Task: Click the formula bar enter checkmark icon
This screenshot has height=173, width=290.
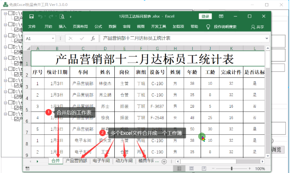Action: (82, 38)
